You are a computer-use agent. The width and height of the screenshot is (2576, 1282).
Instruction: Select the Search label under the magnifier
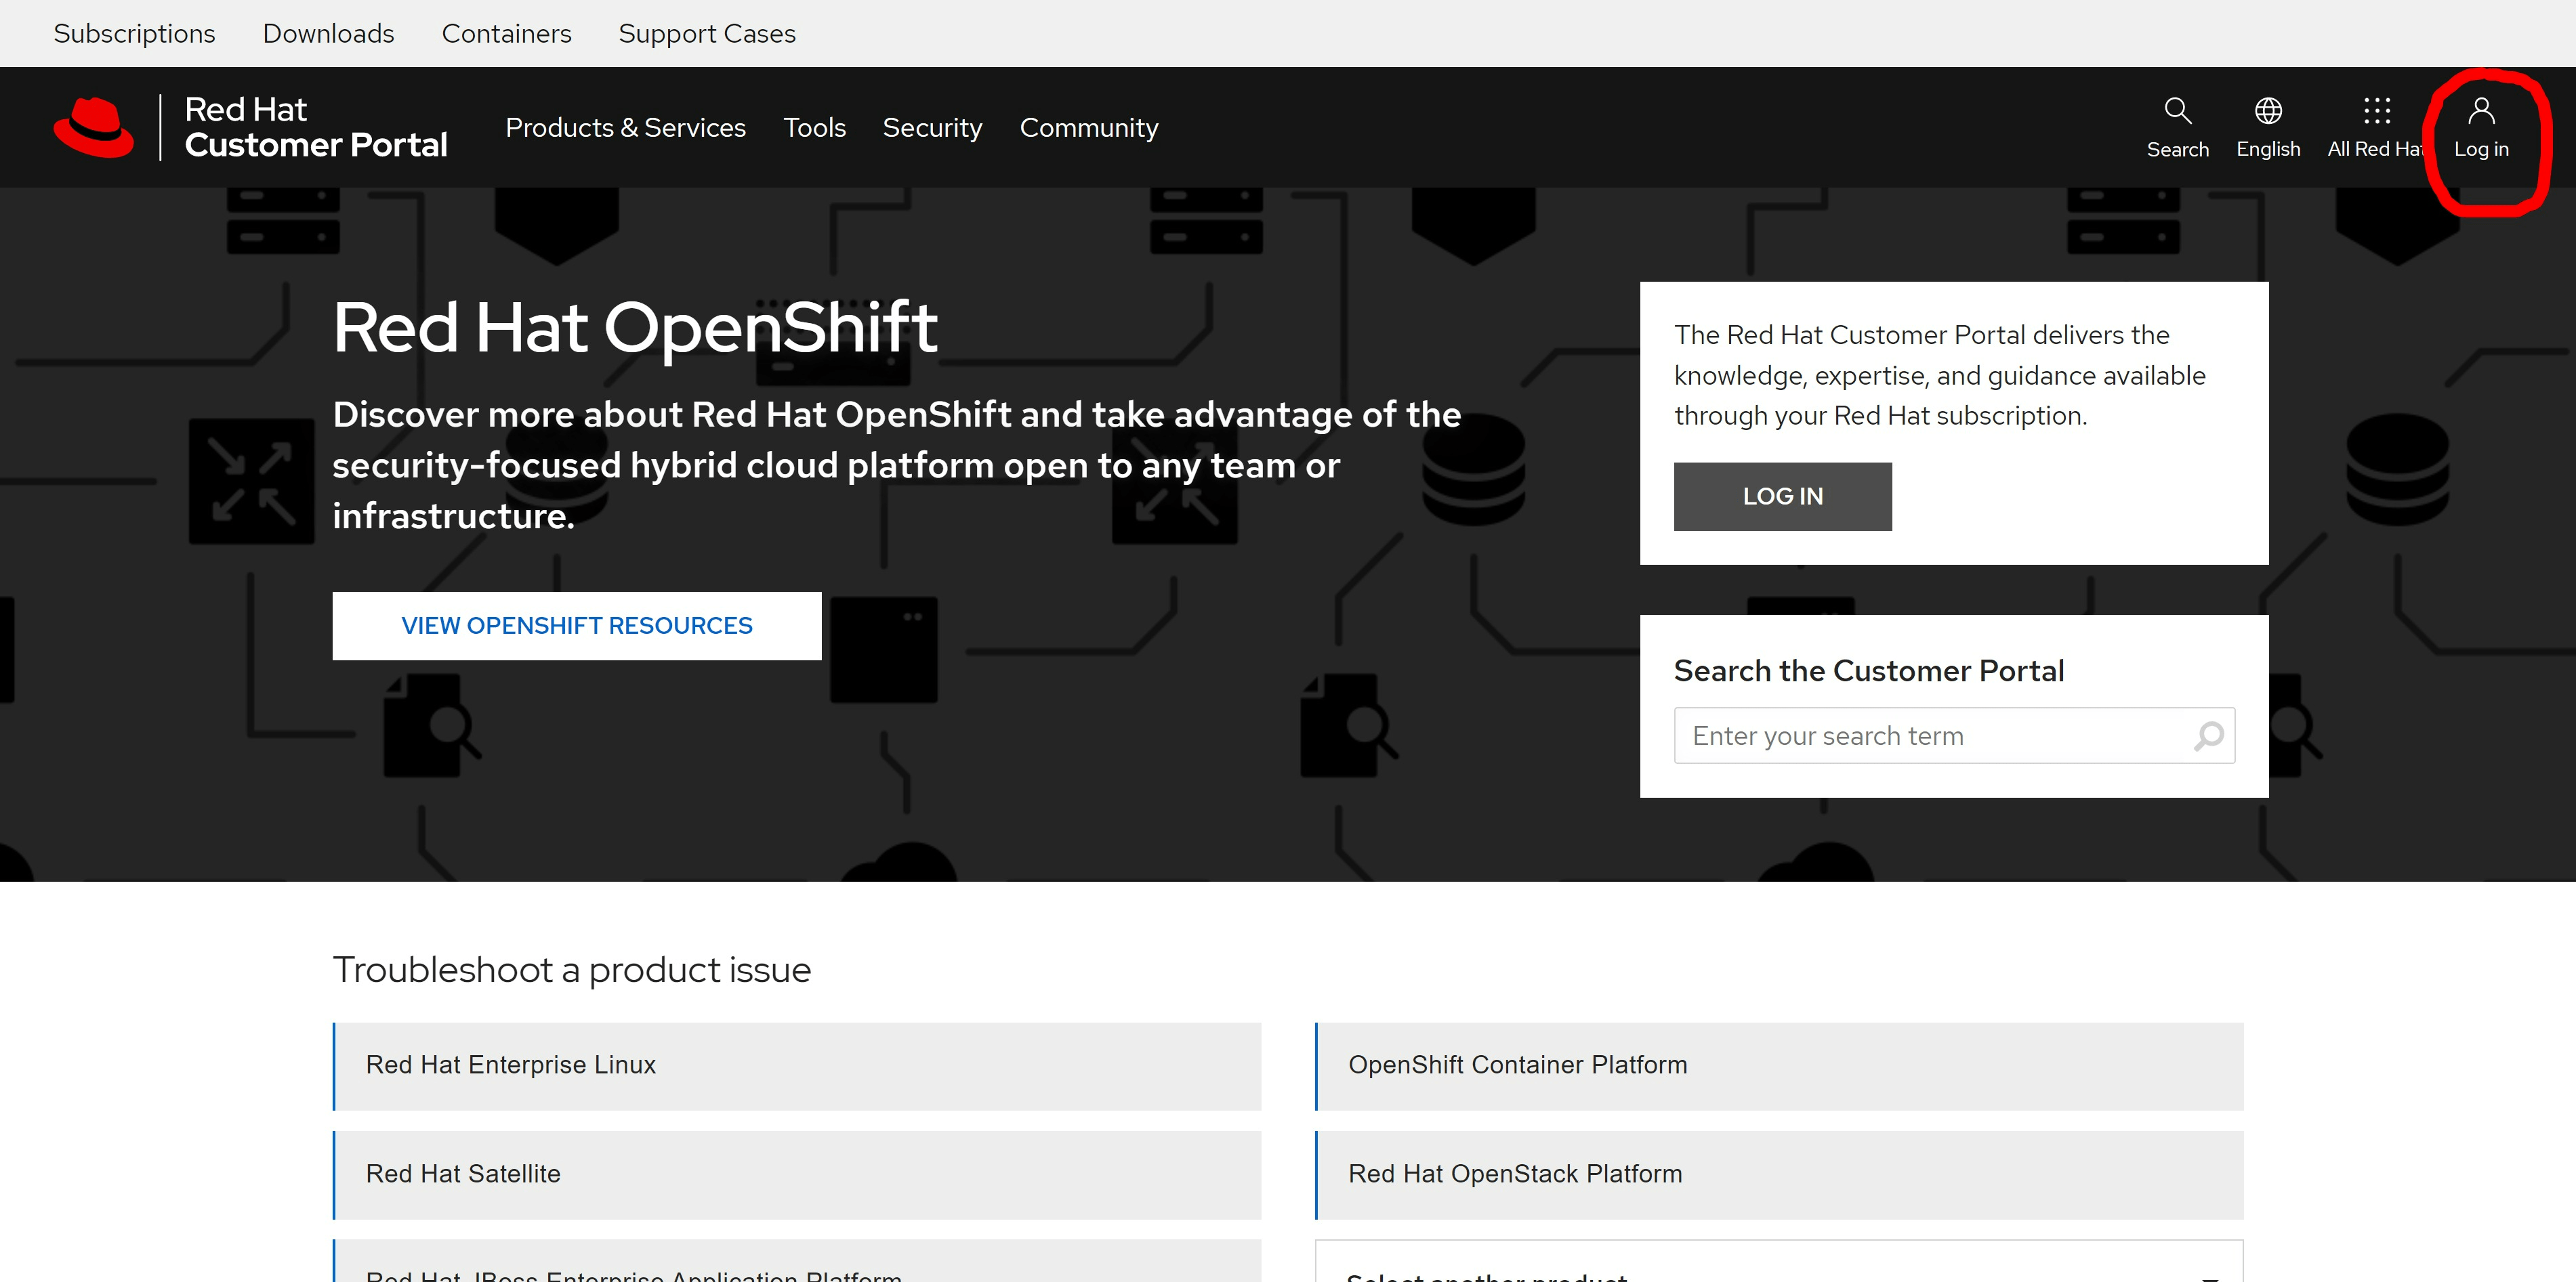pos(2177,149)
